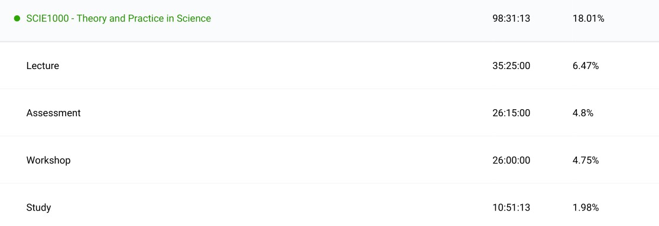Open SCIE1000 - Theory and Practice in Science
This screenshot has height=226, width=659.
click(119, 18)
